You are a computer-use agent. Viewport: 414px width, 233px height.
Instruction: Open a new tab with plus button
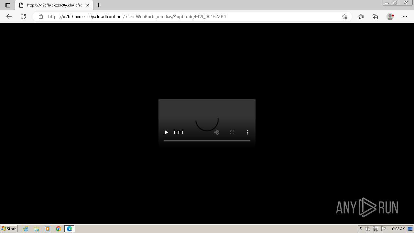tap(99, 5)
